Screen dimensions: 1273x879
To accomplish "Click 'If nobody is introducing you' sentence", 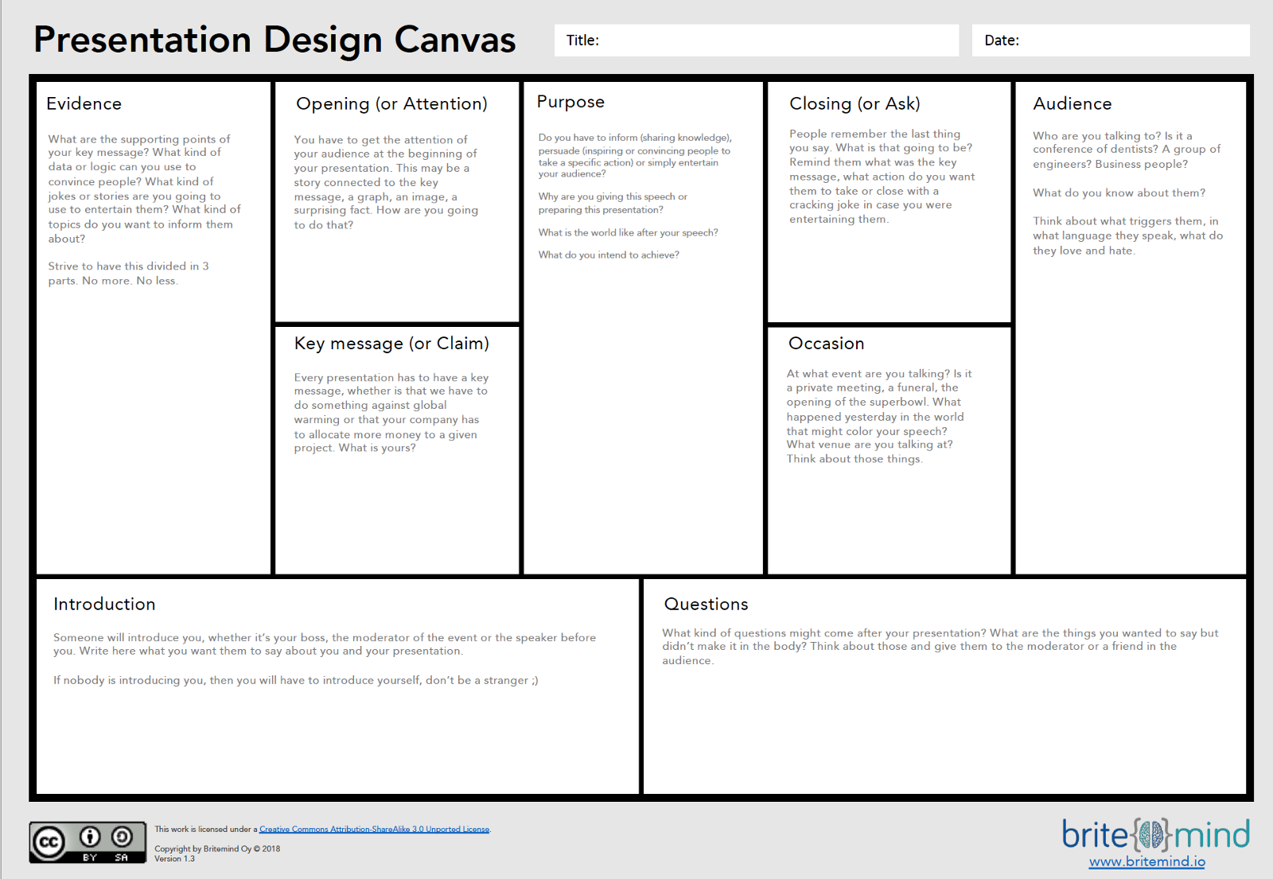I will click(295, 681).
